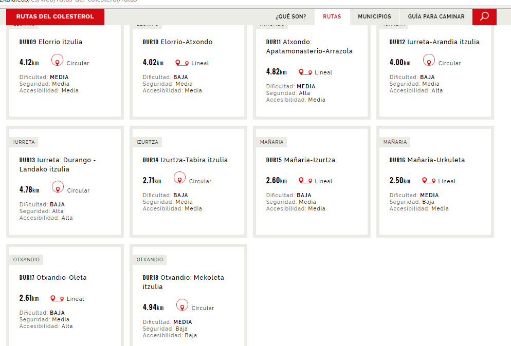The width and height of the screenshot is (511, 346).
Task: Open the DUR15 Mañaria-Izurtza route link
Action: click(301, 160)
